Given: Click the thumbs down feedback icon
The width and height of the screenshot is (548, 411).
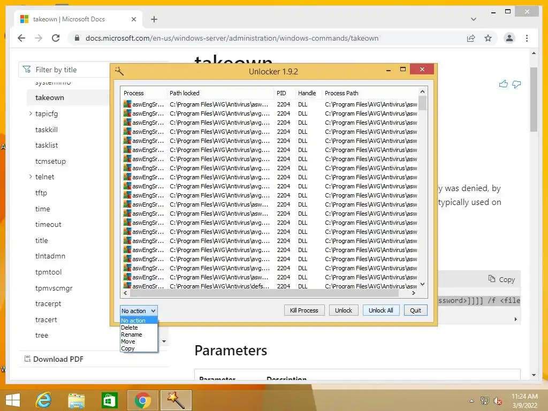Looking at the screenshot, I should tap(516, 84).
